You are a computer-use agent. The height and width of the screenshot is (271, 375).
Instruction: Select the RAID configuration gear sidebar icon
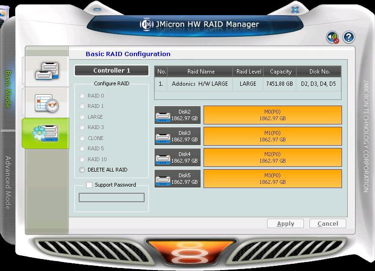point(46,133)
